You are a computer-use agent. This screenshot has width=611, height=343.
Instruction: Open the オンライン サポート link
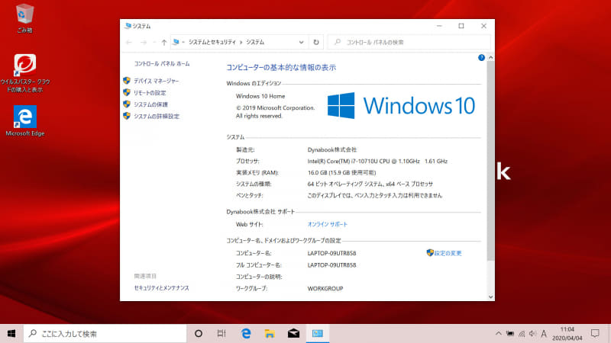(x=328, y=224)
